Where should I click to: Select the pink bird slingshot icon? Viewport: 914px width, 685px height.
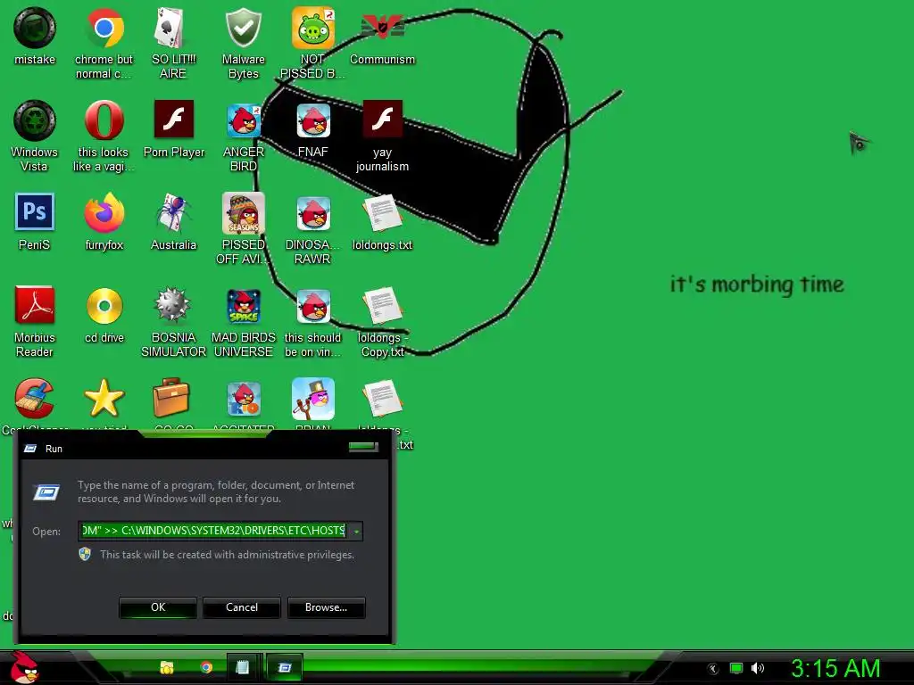313,399
